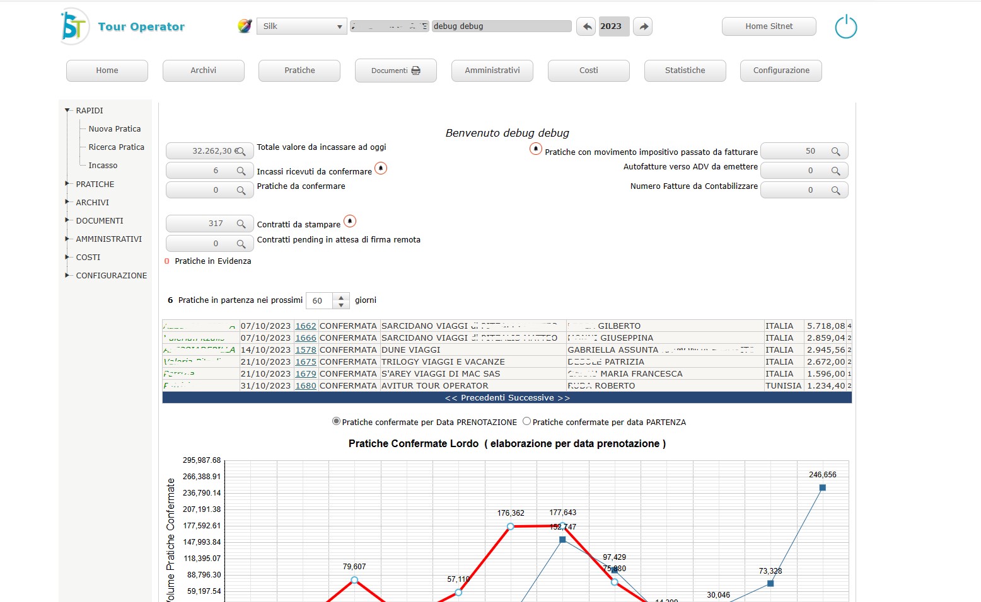981x602 pixels.
Task: Magnifier for Contratti da stampare
Action: click(x=241, y=224)
